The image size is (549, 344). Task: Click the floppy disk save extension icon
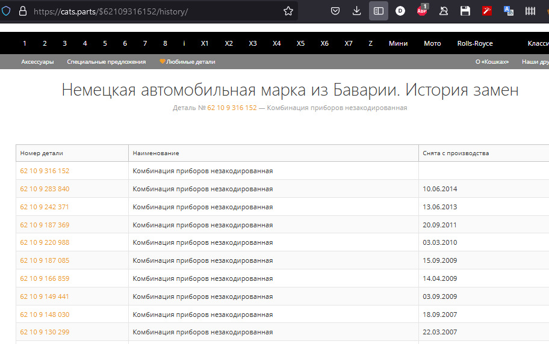tap(465, 11)
